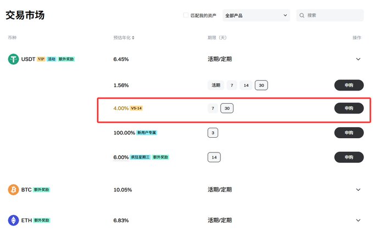Click the 额外奖励 tag next to USDT
The height and width of the screenshot is (232, 373).
click(66, 59)
